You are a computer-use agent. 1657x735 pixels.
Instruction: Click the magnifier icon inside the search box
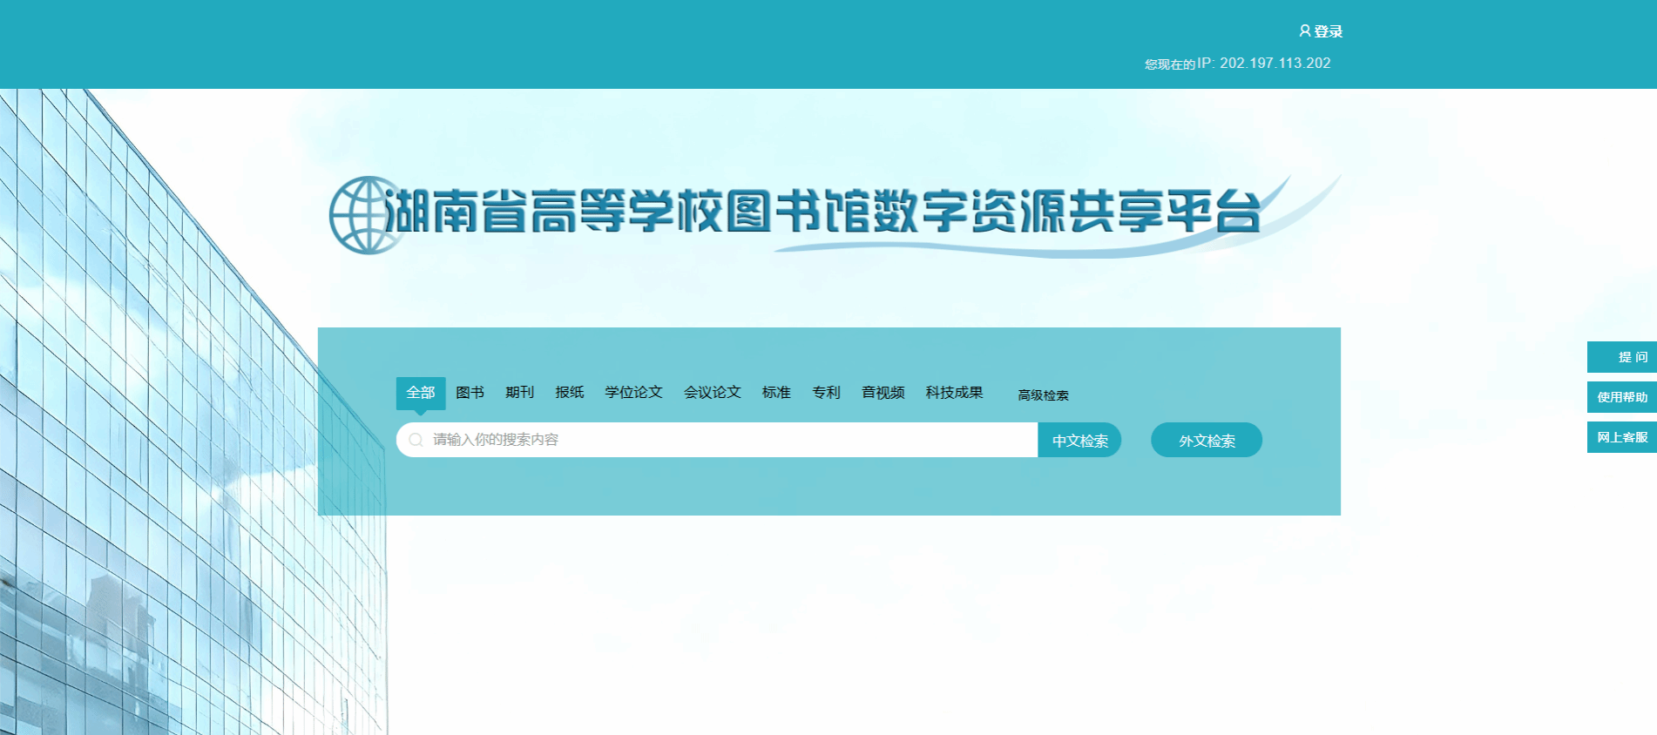(x=416, y=440)
